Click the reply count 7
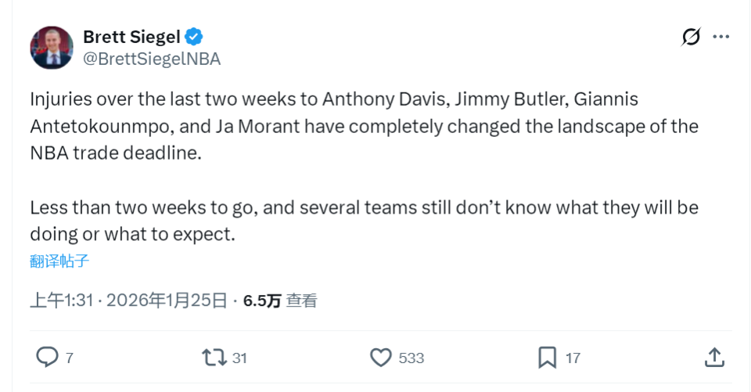Screen dimensions: 751x392 pyautogui.click(x=70, y=358)
